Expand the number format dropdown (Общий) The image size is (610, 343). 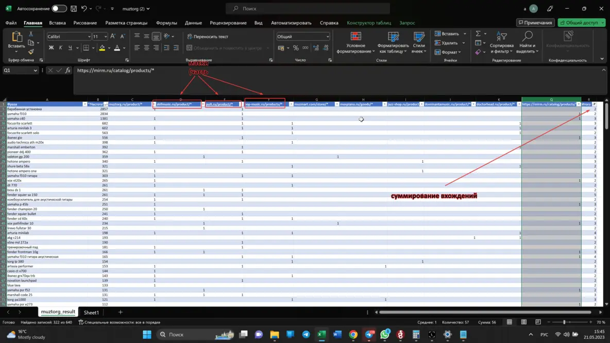point(327,37)
